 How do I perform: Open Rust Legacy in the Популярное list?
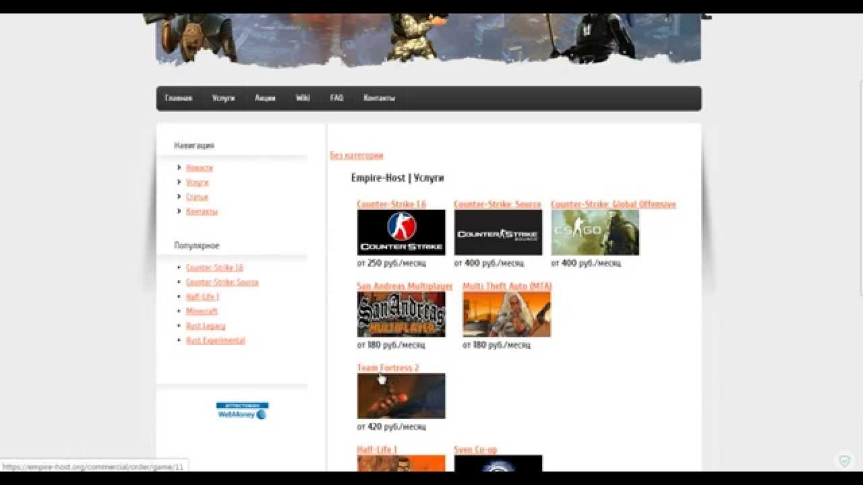click(x=206, y=326)
